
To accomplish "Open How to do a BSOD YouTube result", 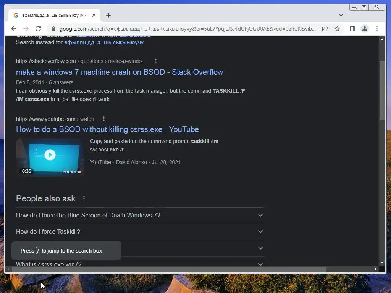I will pos(107,129).
